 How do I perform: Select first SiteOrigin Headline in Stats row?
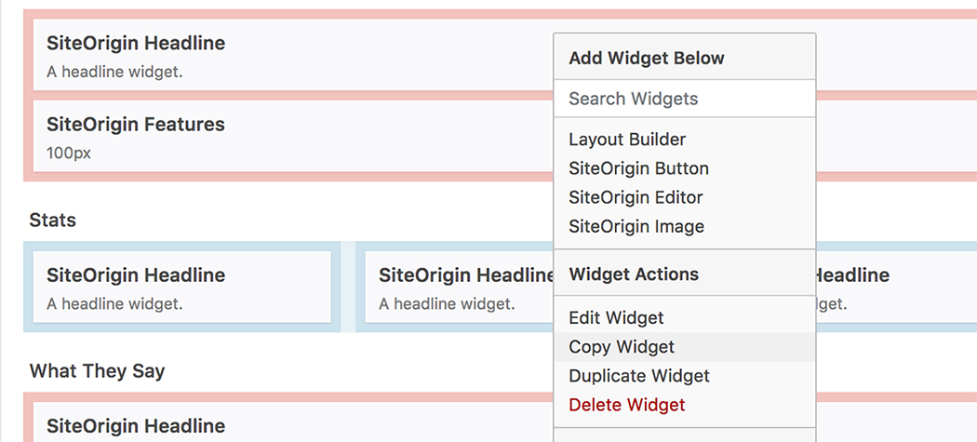[182, 287]
